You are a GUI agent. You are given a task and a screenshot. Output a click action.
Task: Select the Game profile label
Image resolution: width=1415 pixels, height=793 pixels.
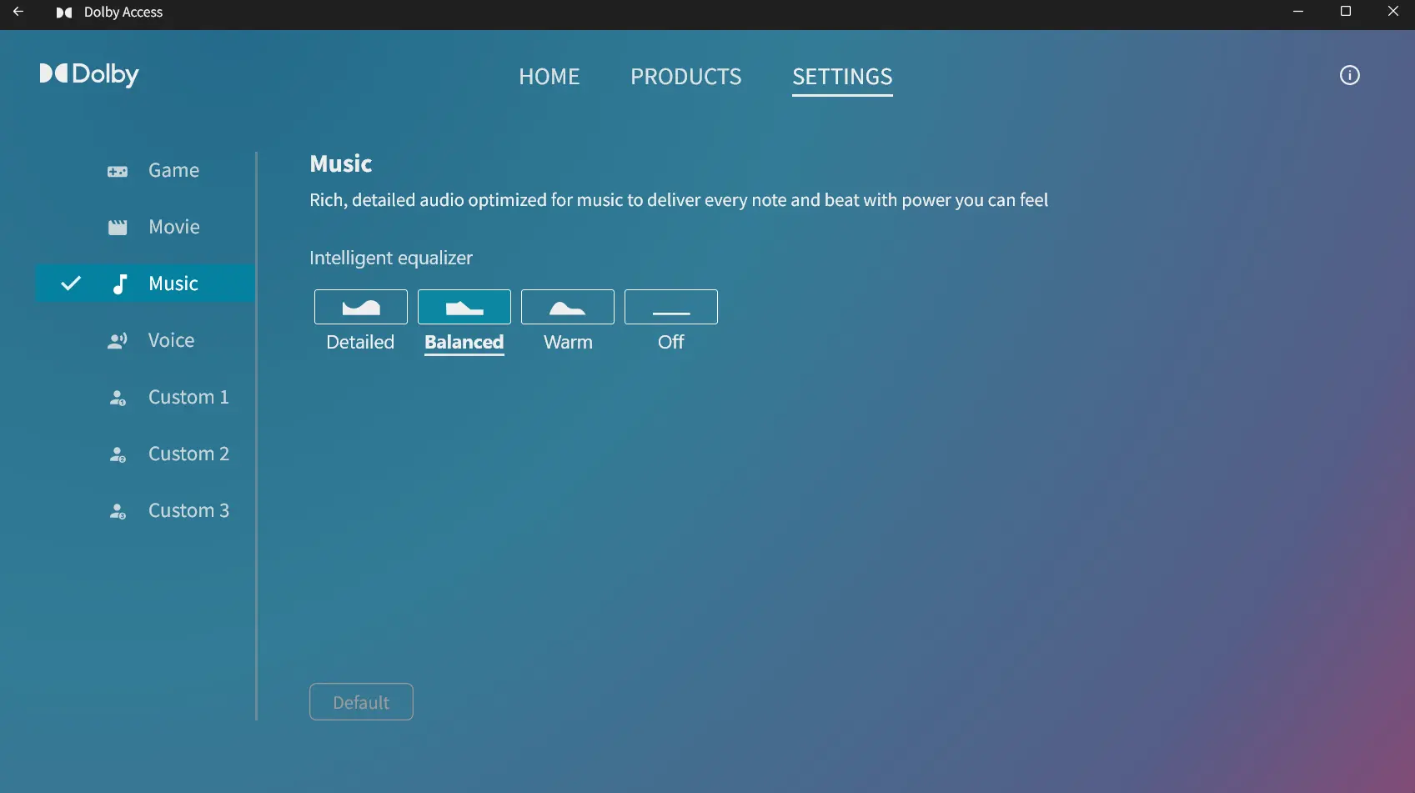point(173,170)
